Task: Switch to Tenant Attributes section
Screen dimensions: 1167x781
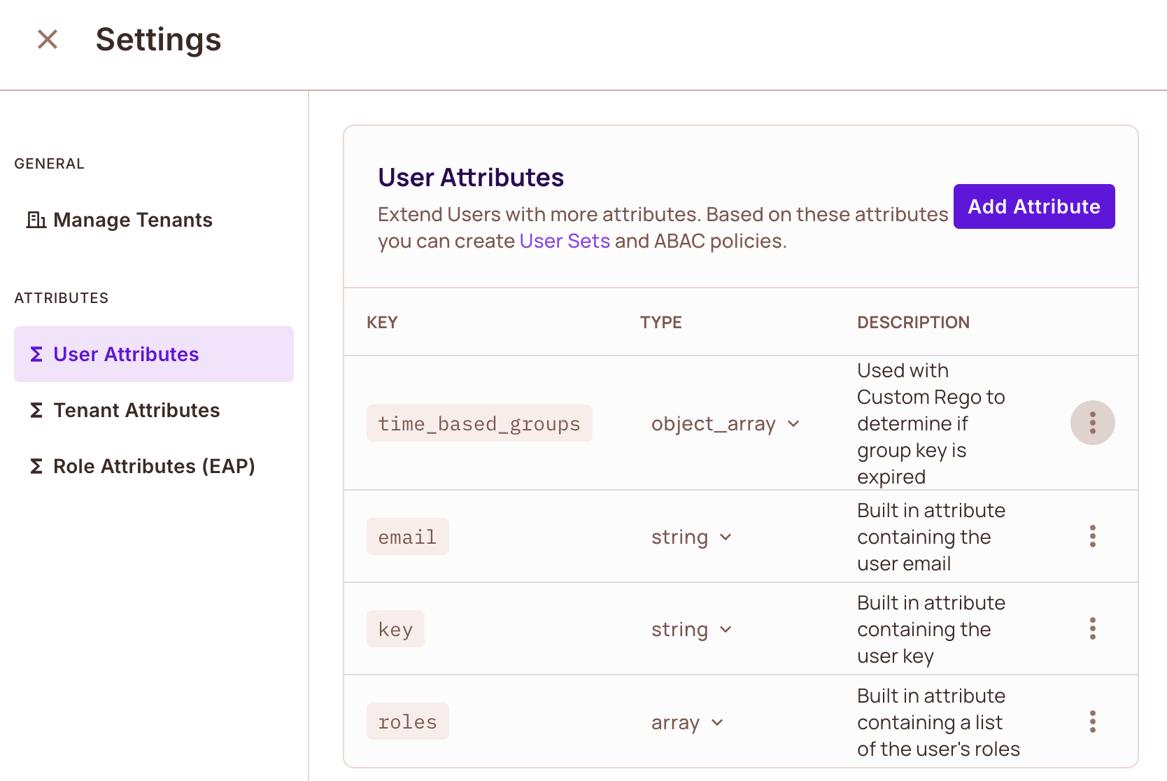Action: click(x=136, y=411)
